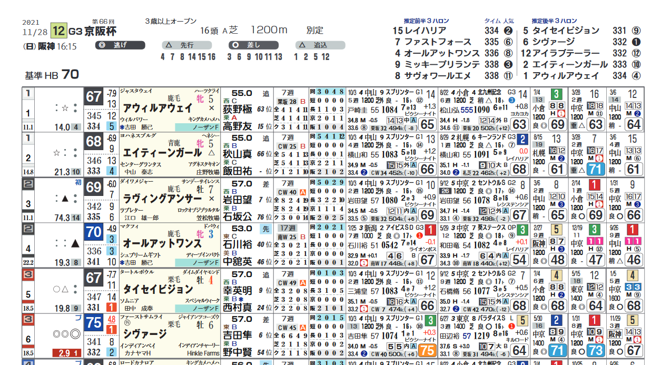Click jockey name 荻野極

tap(237, 109)
